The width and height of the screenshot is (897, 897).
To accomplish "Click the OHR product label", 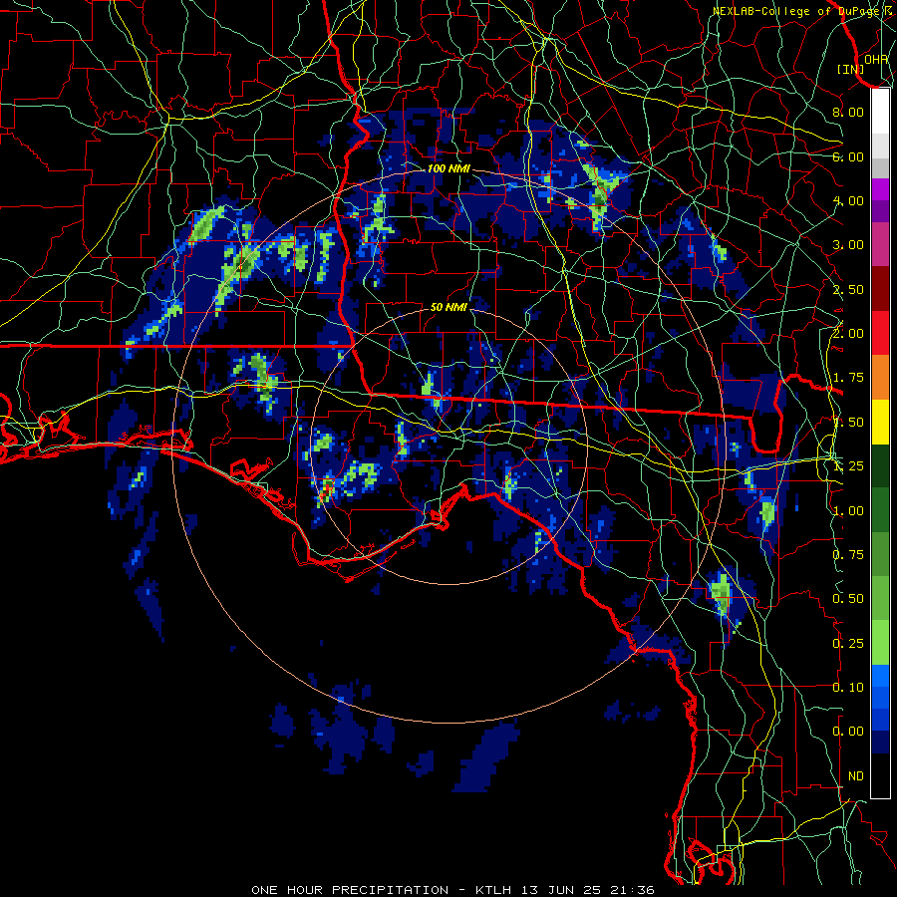I will (x=876, y=60).
